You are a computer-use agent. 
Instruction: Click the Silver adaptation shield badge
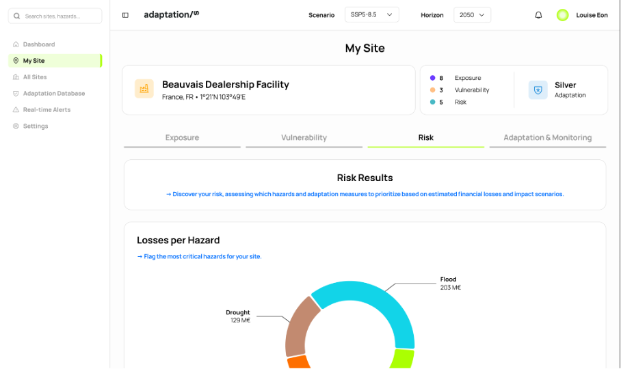(538, 90)
